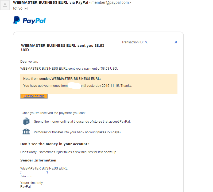Click 'Withdraw or transfer it to your bank' text
The width and height of the screenshot is (213, 192).
(78, 132)
